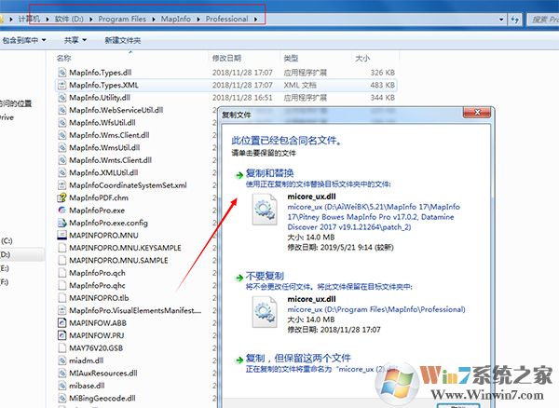Click the MapInfo.Utility.dll file icon
Screen dimensions: 559x408
pos(62,97)
